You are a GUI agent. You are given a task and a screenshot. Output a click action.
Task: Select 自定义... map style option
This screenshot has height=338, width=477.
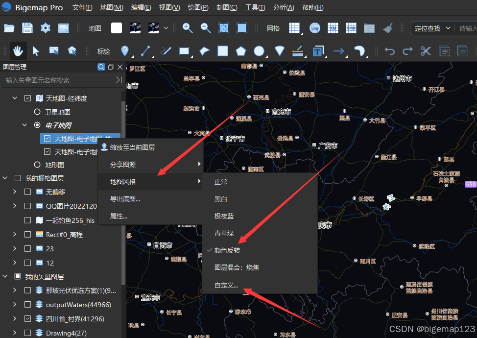tap(260, 285)
